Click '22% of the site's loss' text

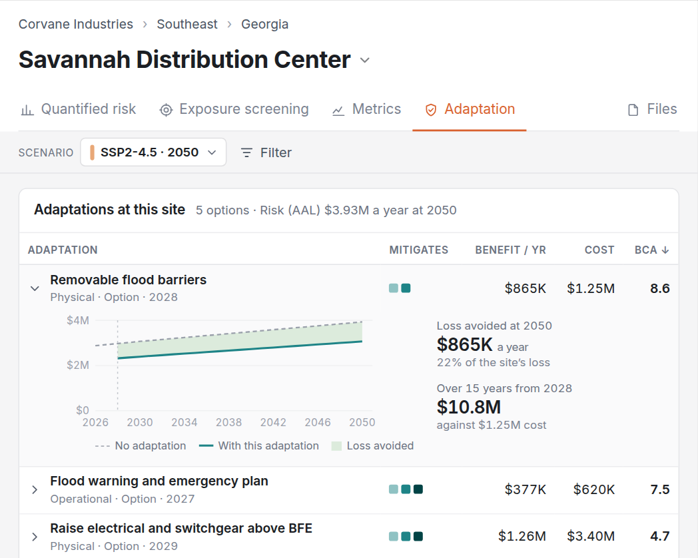(x=494, y=363)
